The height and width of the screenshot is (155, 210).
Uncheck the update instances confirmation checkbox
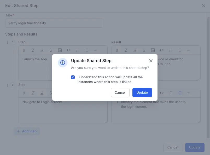point(73,77)
